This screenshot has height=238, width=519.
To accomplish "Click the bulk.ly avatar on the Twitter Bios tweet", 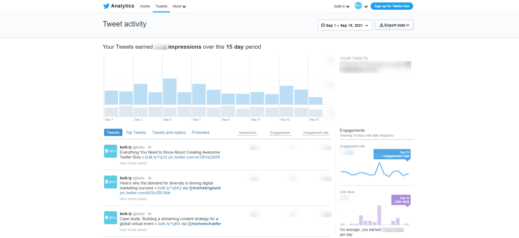I will 110,151.
